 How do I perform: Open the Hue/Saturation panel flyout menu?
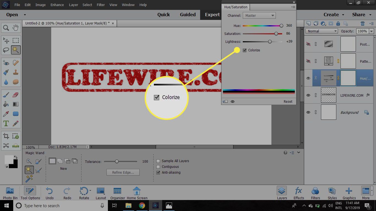(293, 7)
